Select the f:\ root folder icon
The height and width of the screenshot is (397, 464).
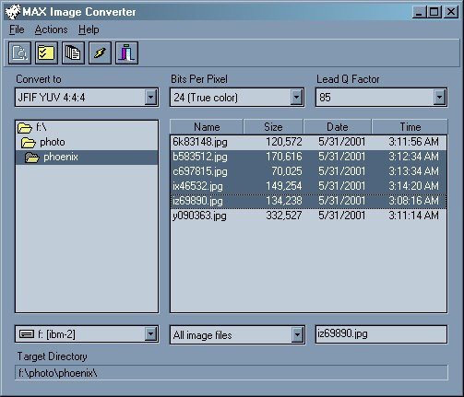[25, 128]
